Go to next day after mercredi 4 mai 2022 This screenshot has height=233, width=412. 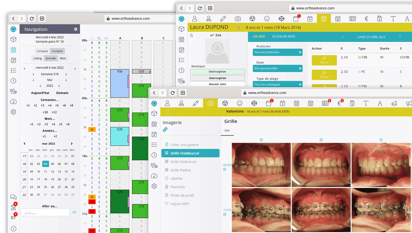coord(75,69)
